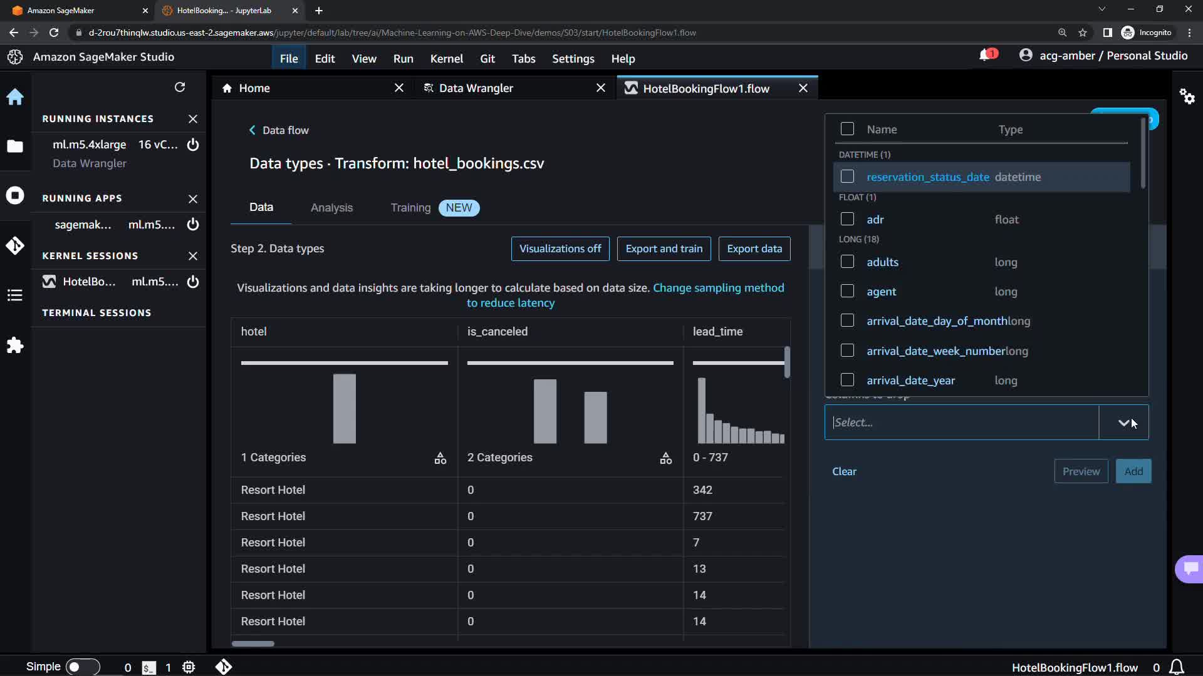Click the horizontal scrollbar under data table
The height and width of the screenshot is (676, 1203).
click(x=253, y=643)
